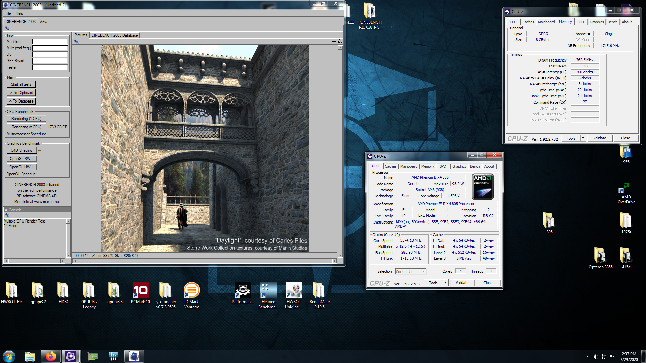Switch to the CINEBENCH taskbar icon

[134, 356]
